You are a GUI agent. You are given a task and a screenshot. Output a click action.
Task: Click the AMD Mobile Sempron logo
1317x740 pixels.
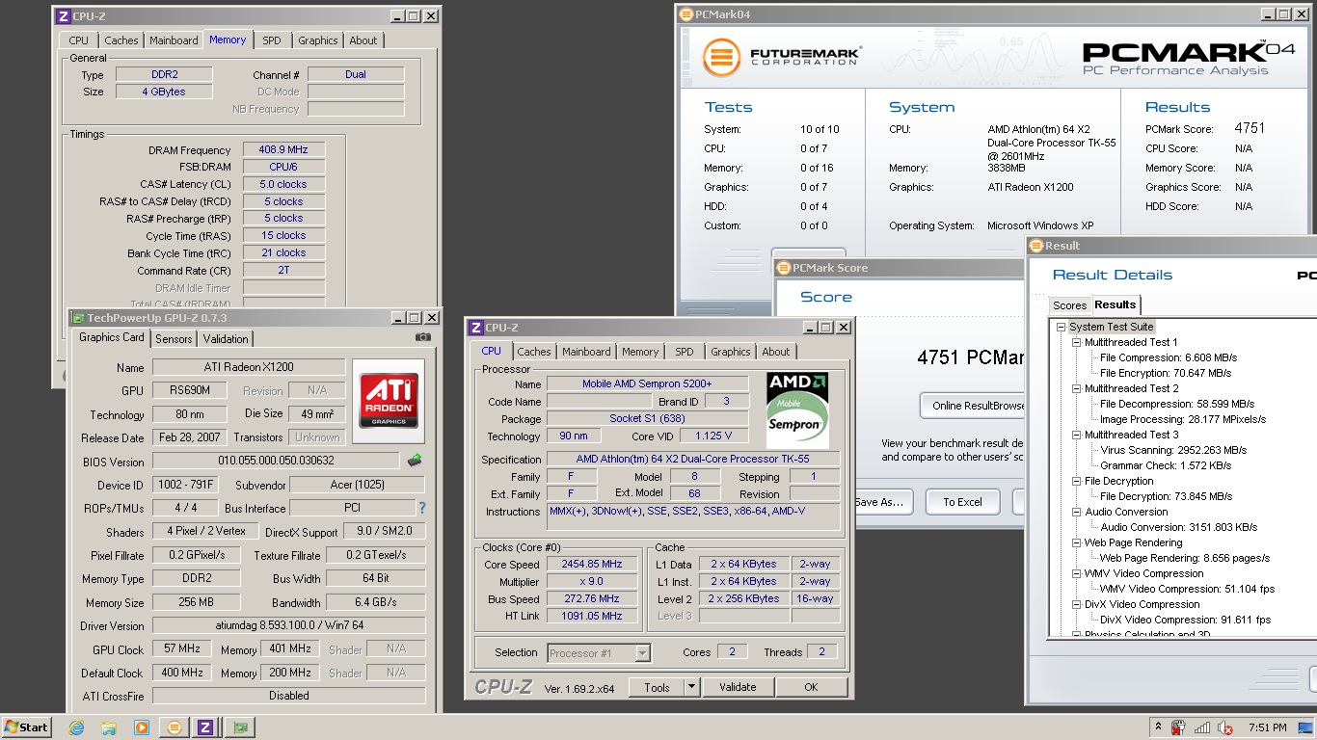[798, 409]
